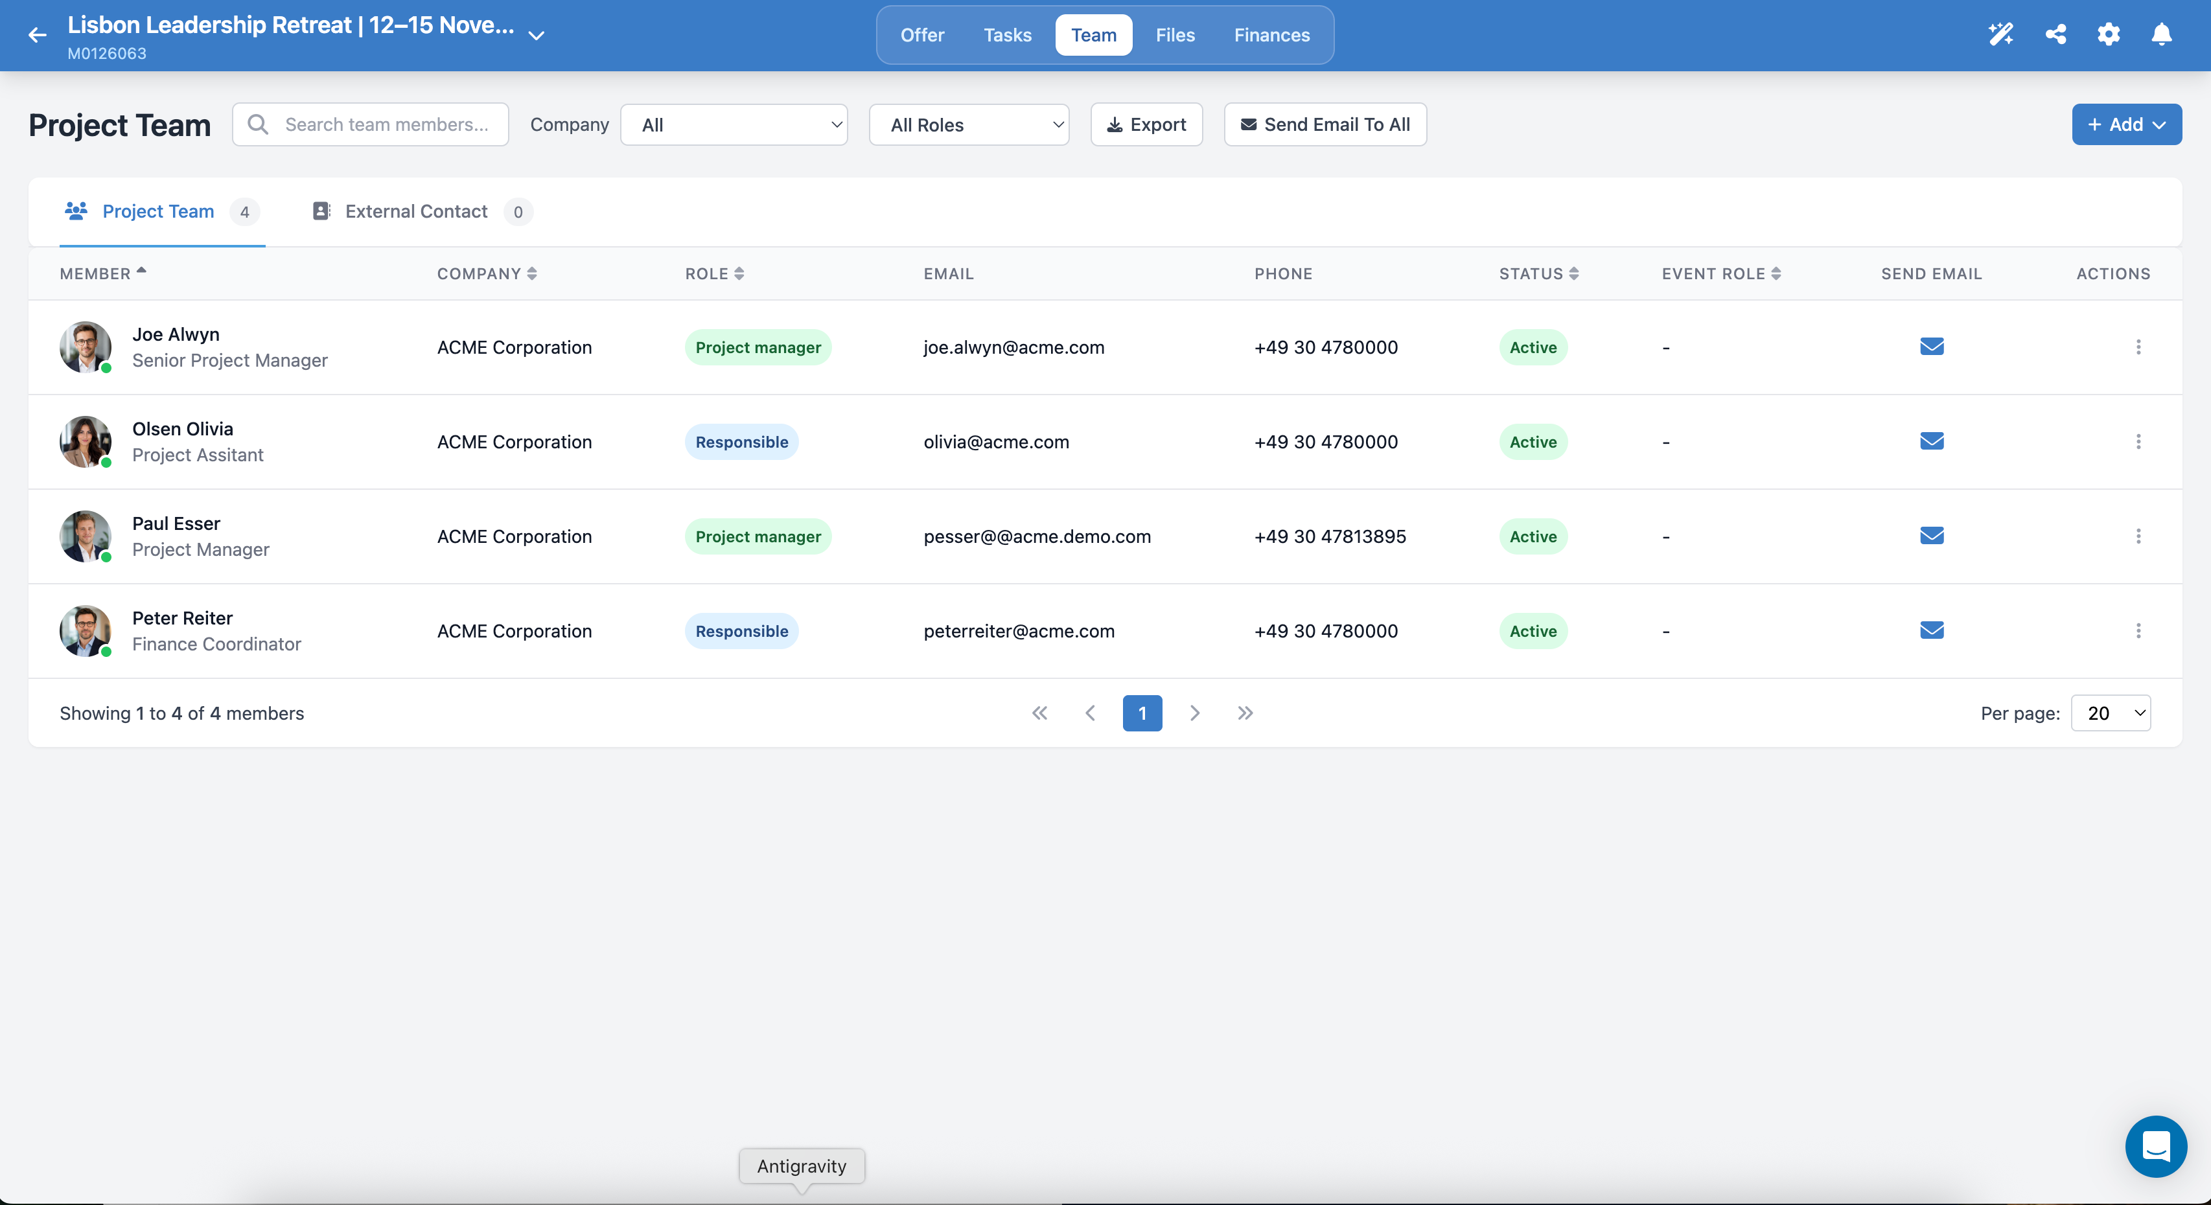Select page 1 pagination button
The image size is (2211, 1205).
1142,713
